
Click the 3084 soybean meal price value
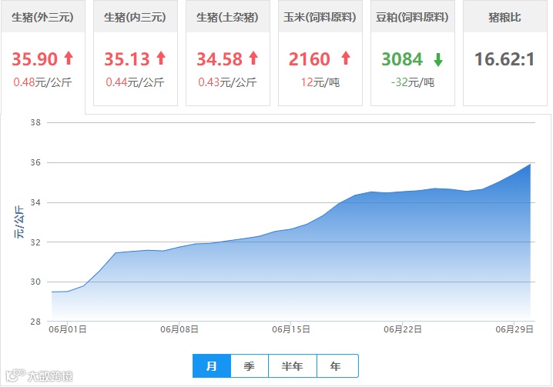402,59
